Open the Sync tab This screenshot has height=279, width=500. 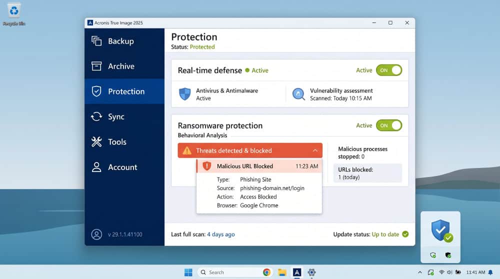(x=124, y=116)
